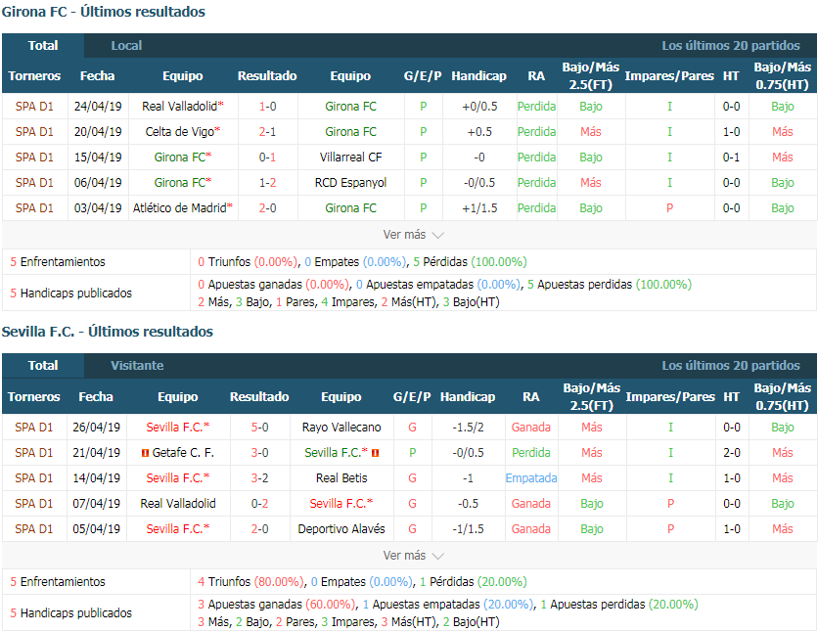Select handicap +1/1.5 in Atlético row

(479, 208)
